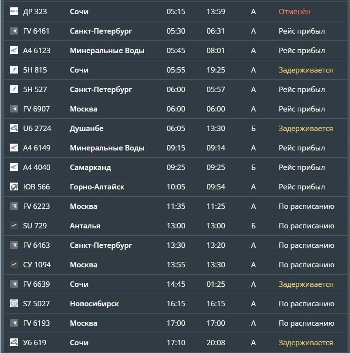The image size is (350, 353).
Task: Click the Отменён status of ДР 323
Action: click(x=295, y=12)
